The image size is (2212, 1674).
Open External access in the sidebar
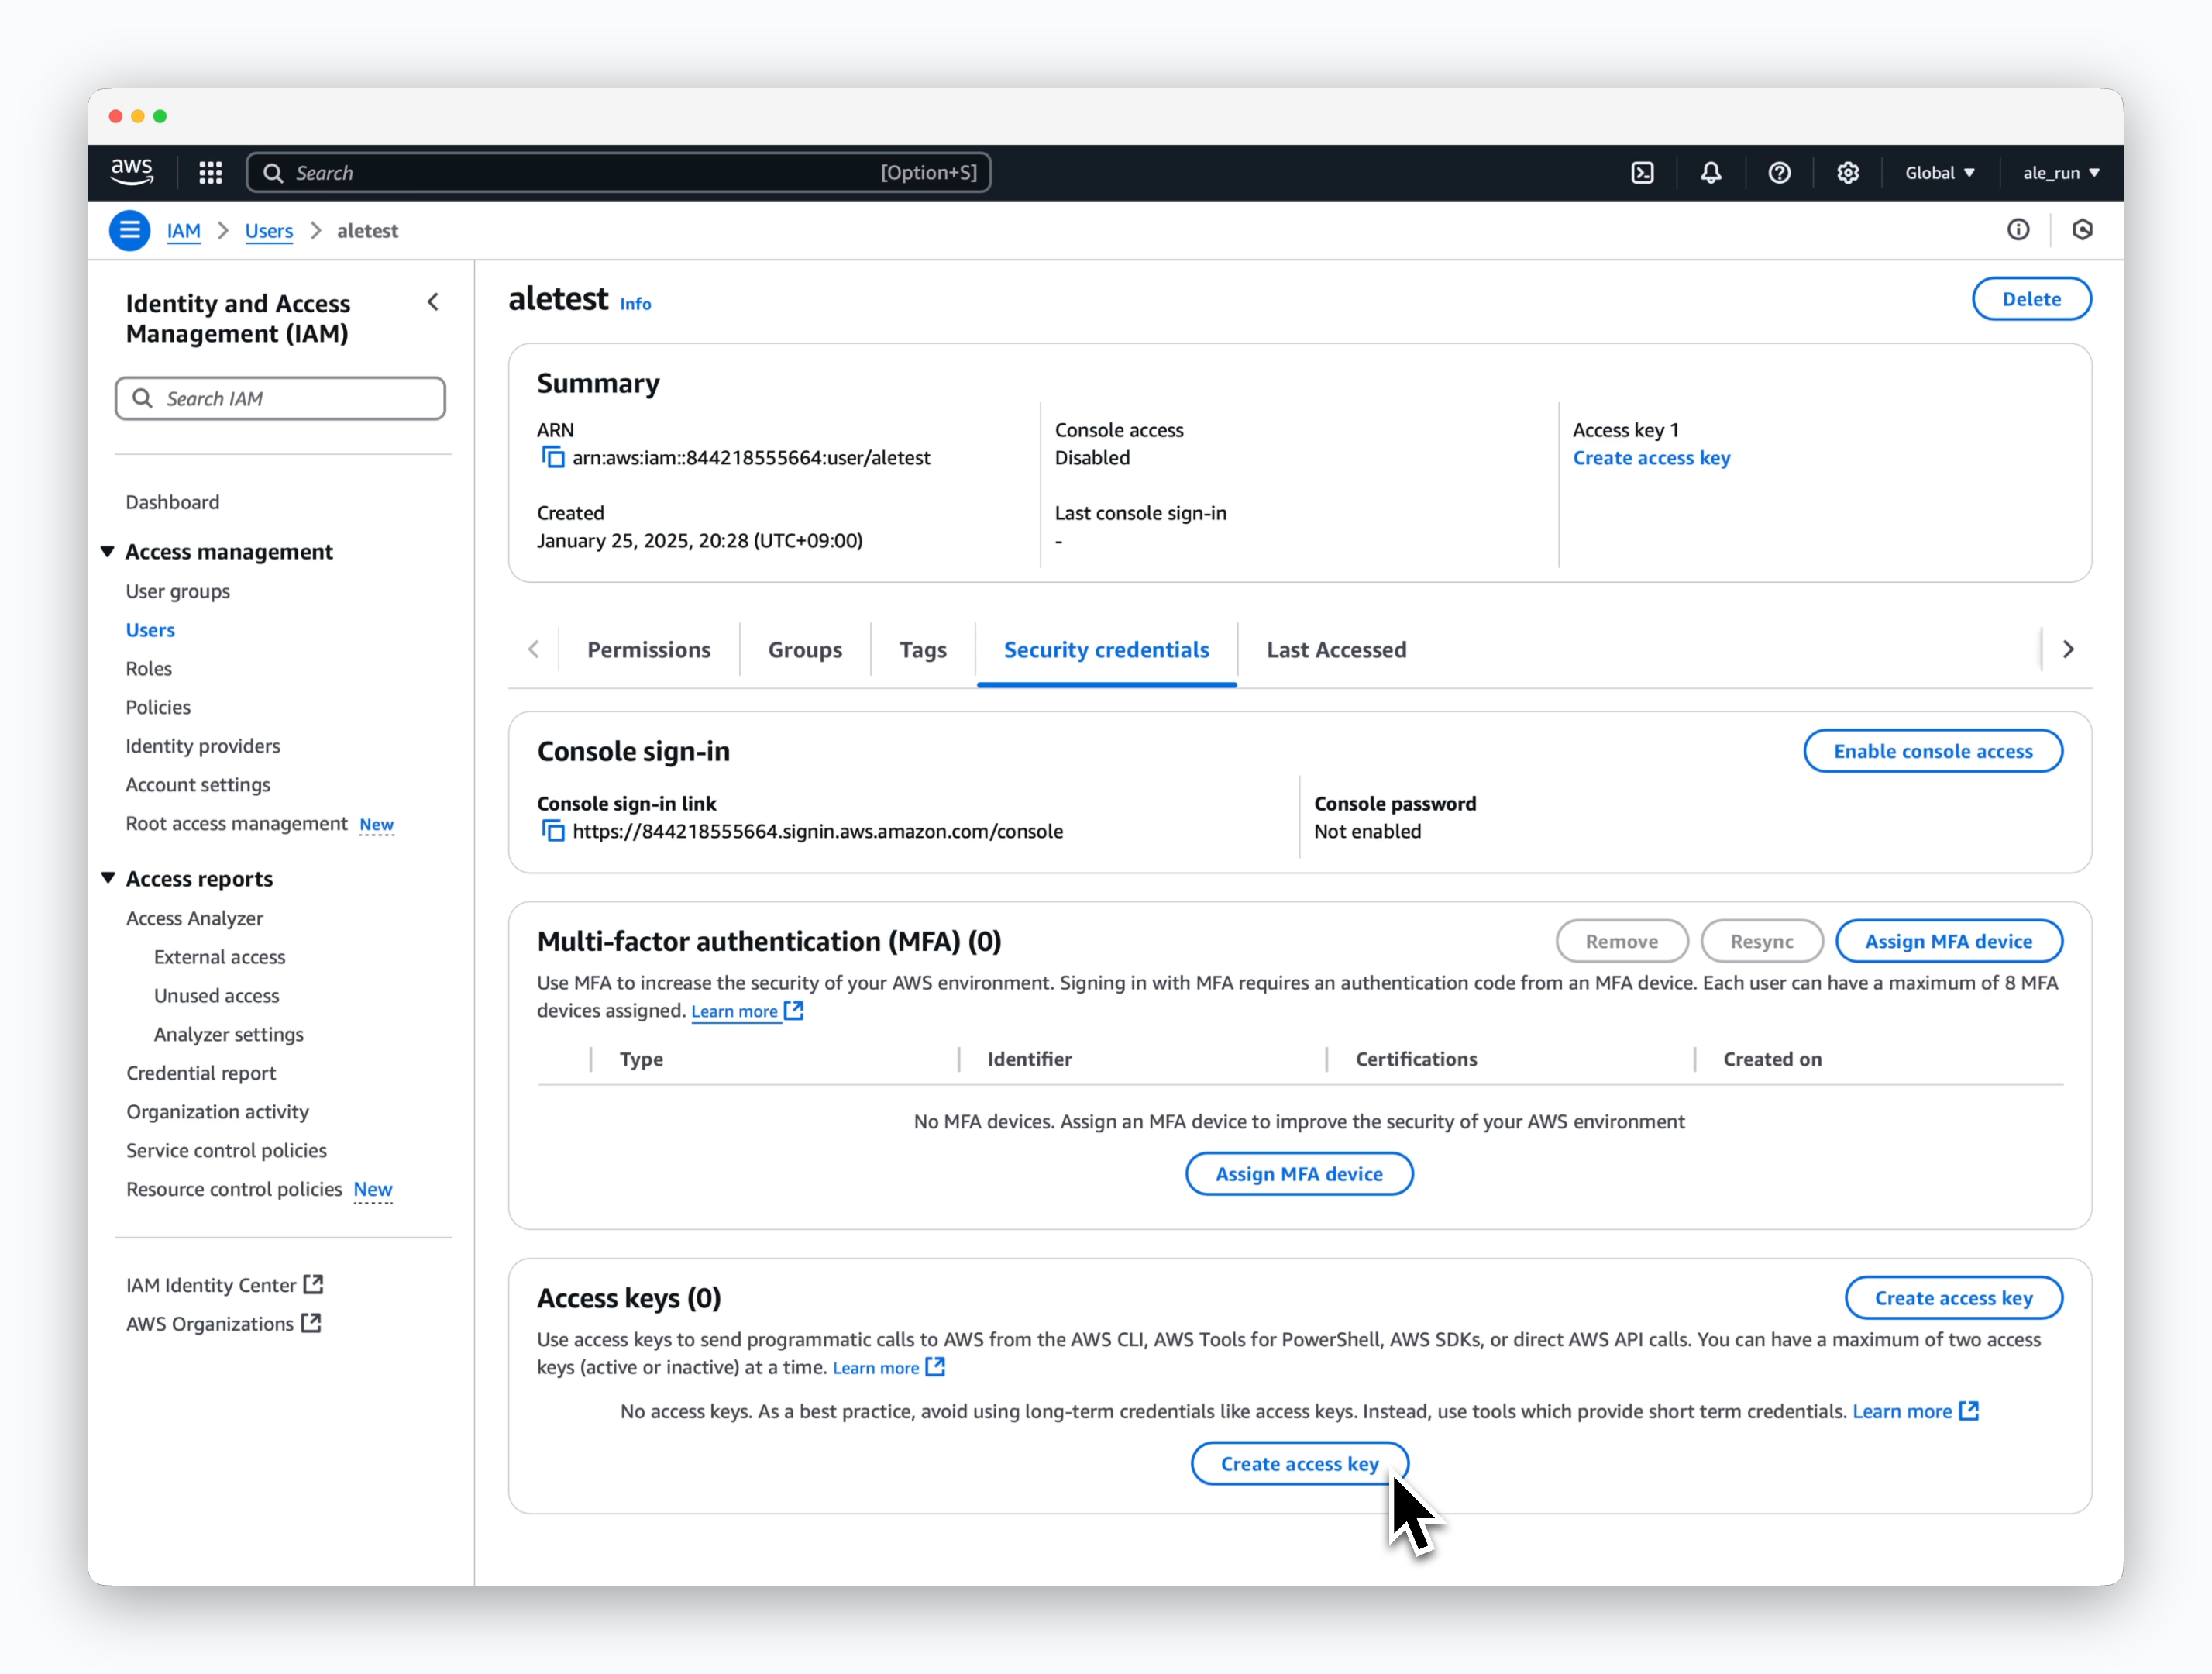tap(220, 957)
